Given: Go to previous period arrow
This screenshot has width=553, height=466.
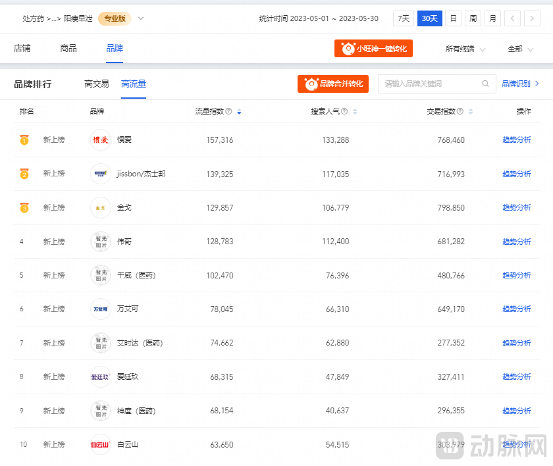Looking at the screenshot, I should (513, 18).
